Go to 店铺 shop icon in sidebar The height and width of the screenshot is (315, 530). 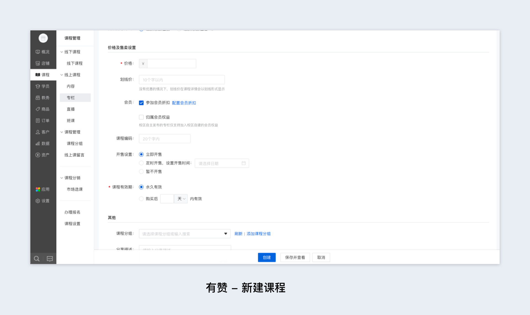pyautogui.click(x=38, y=63)
